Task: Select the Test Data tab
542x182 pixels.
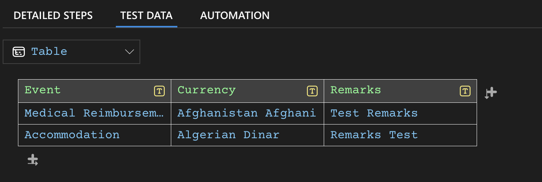Action: point(146,16)
